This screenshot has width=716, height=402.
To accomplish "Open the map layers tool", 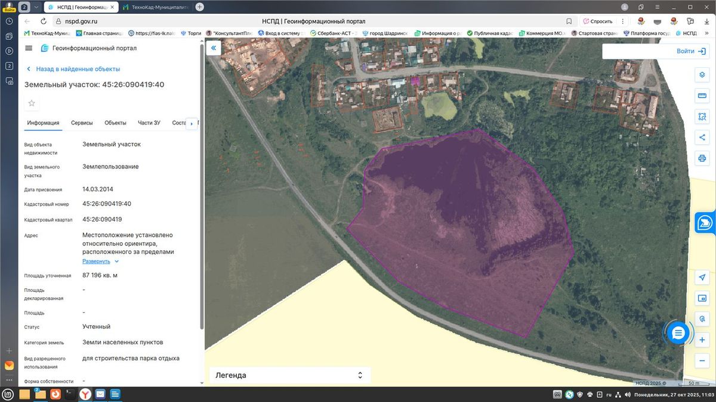I will pyautogui.click(x=702, y=76).
